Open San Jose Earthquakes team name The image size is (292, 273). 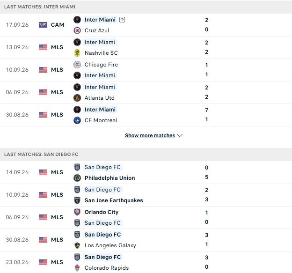pyautogui.click(x=114, y=200)
